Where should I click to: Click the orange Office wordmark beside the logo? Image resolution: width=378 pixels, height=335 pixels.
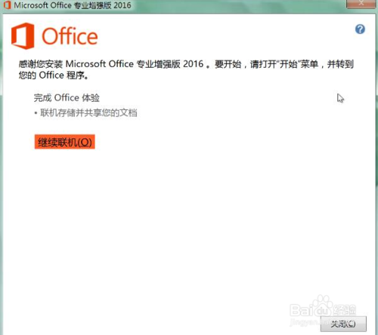tap(70, 36)
